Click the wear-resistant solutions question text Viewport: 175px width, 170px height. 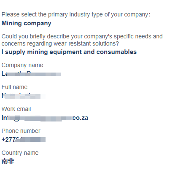click(x=82, y=40)
